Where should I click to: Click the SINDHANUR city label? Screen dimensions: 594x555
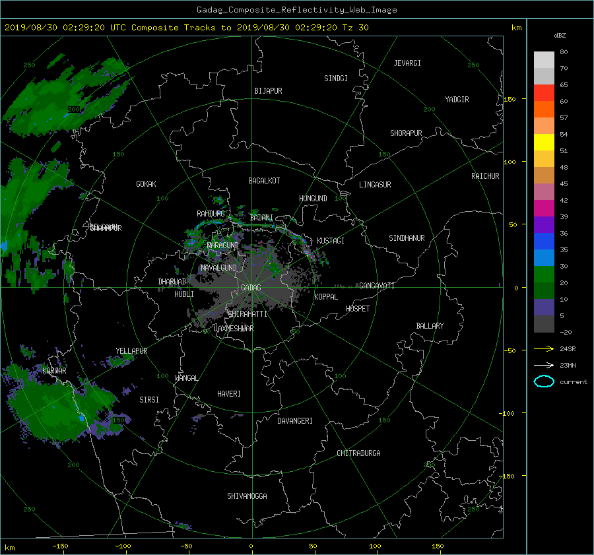click(407, 238)
